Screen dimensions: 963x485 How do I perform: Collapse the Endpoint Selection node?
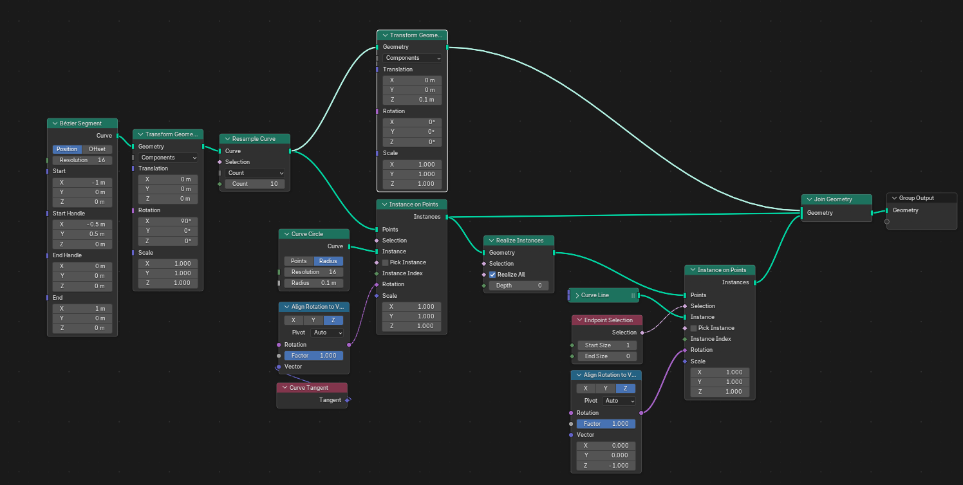579,320
